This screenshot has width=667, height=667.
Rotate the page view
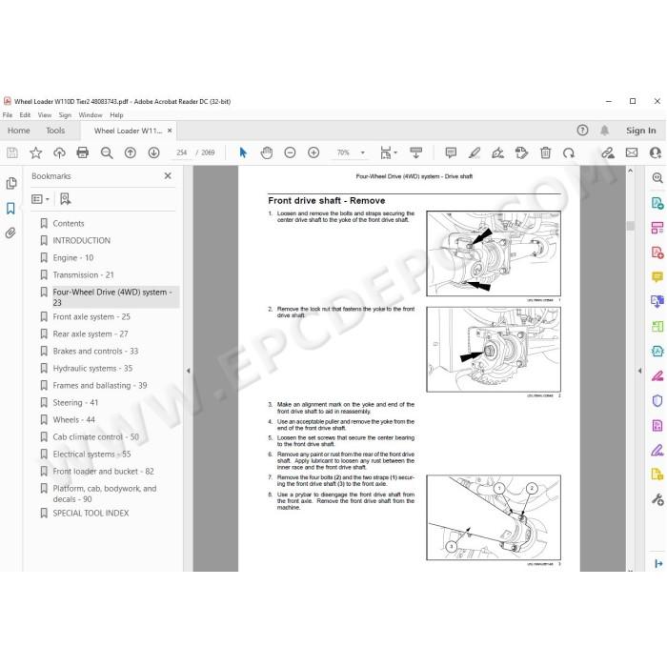point(569,152)
